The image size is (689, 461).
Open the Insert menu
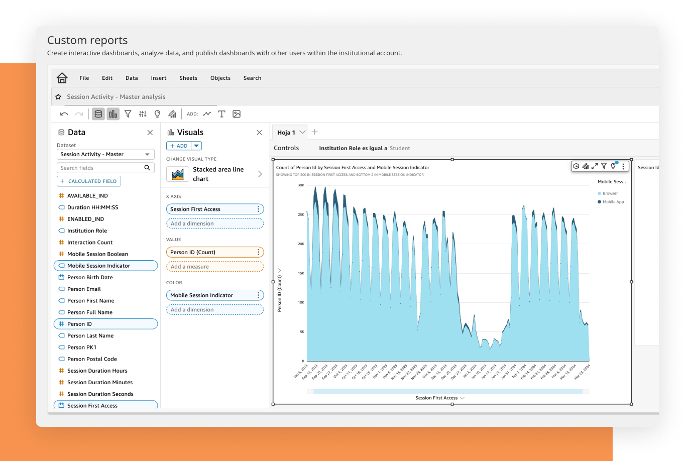pos(159,78)
